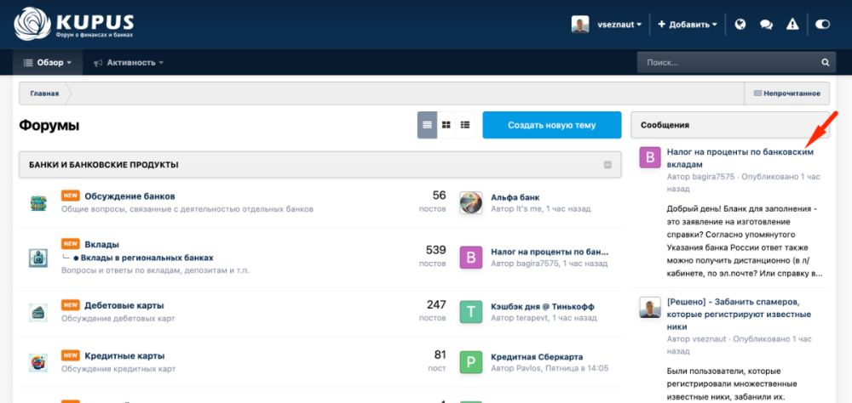Switch forums to grid view
The height and width of the screenshot is (403, 852).
click(x=446, y=125)
